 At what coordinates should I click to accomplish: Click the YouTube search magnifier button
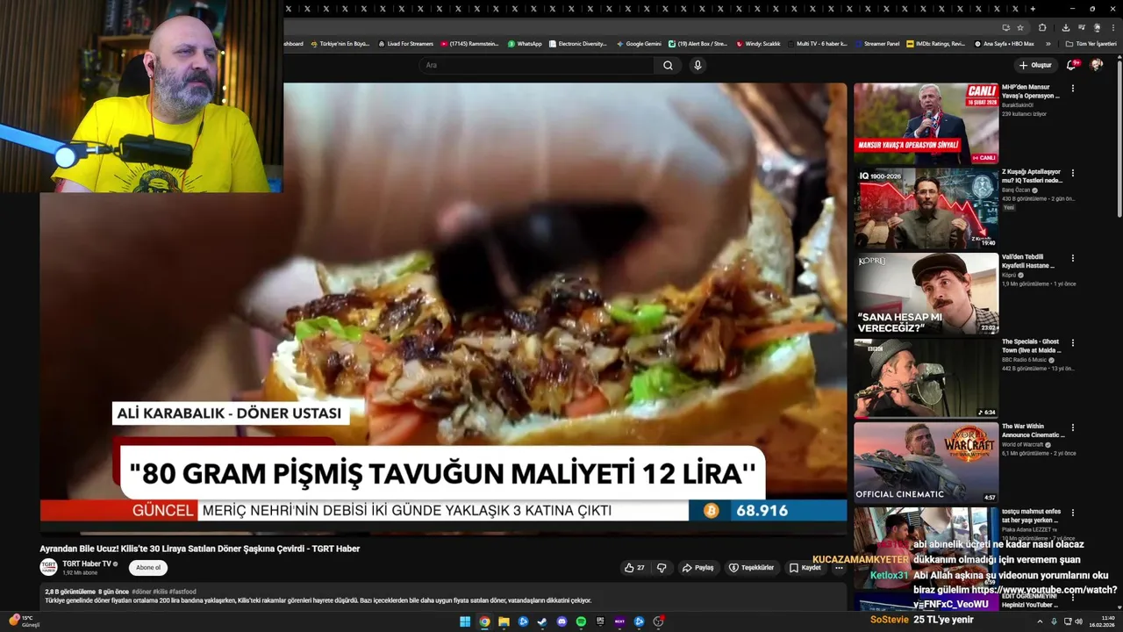[x=668, y=65]
